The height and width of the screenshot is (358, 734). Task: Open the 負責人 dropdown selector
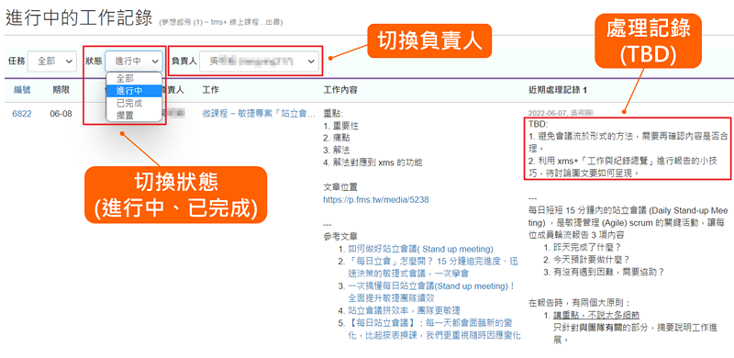click(x=259, y=61)
